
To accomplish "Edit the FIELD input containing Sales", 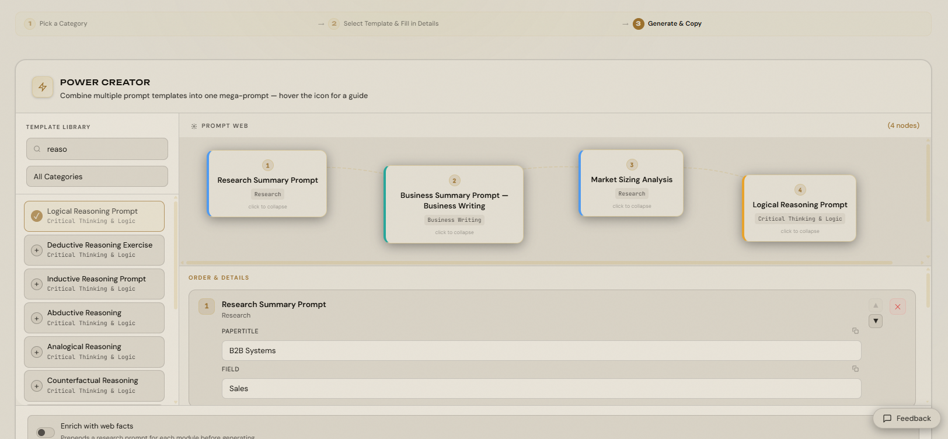I will point(541,389).
